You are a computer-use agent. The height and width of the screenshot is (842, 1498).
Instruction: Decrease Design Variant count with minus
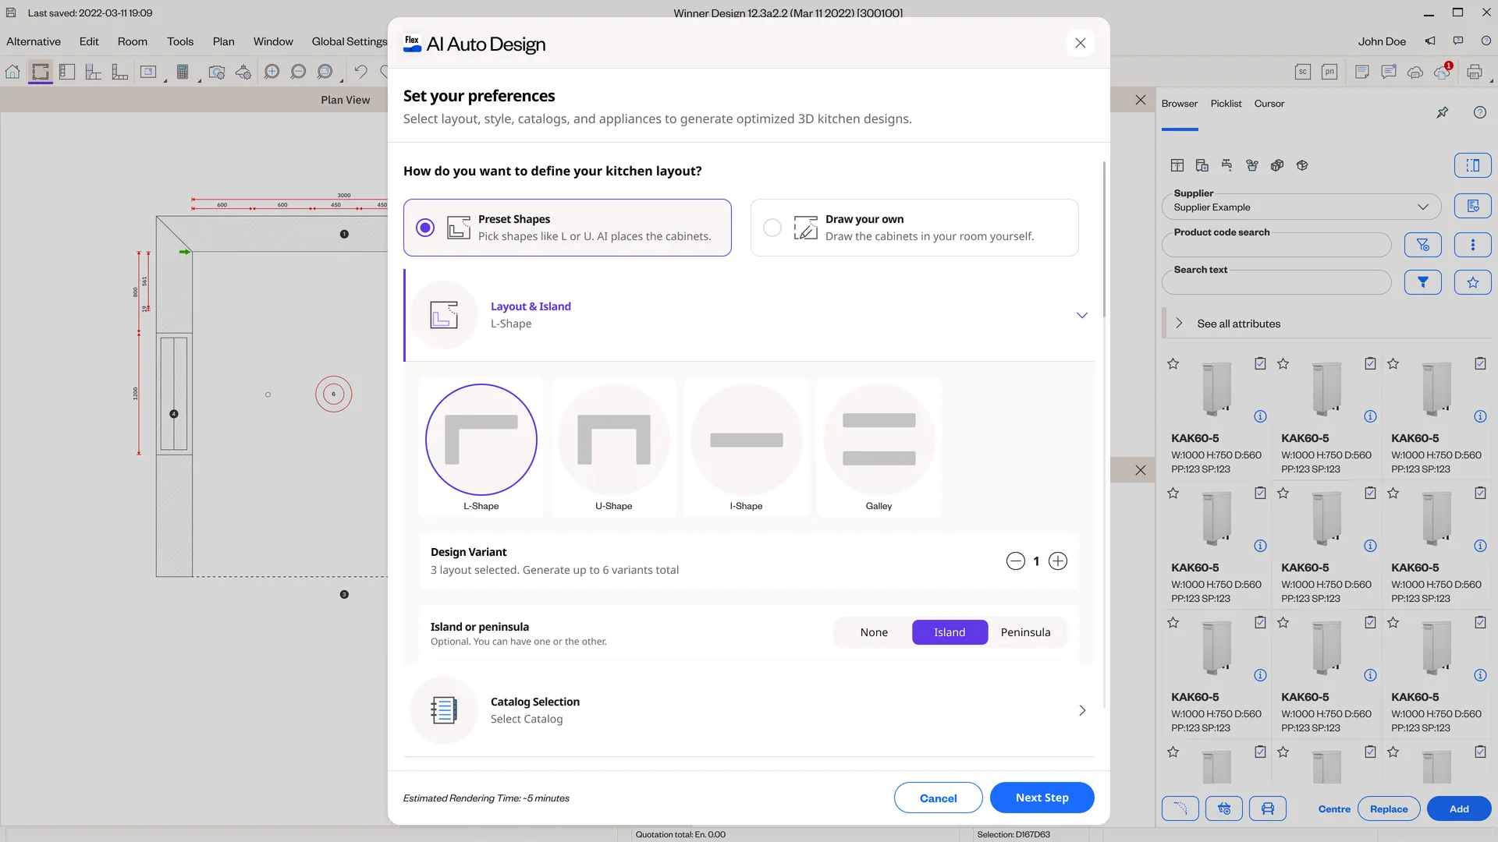(x=1015, y=561)
